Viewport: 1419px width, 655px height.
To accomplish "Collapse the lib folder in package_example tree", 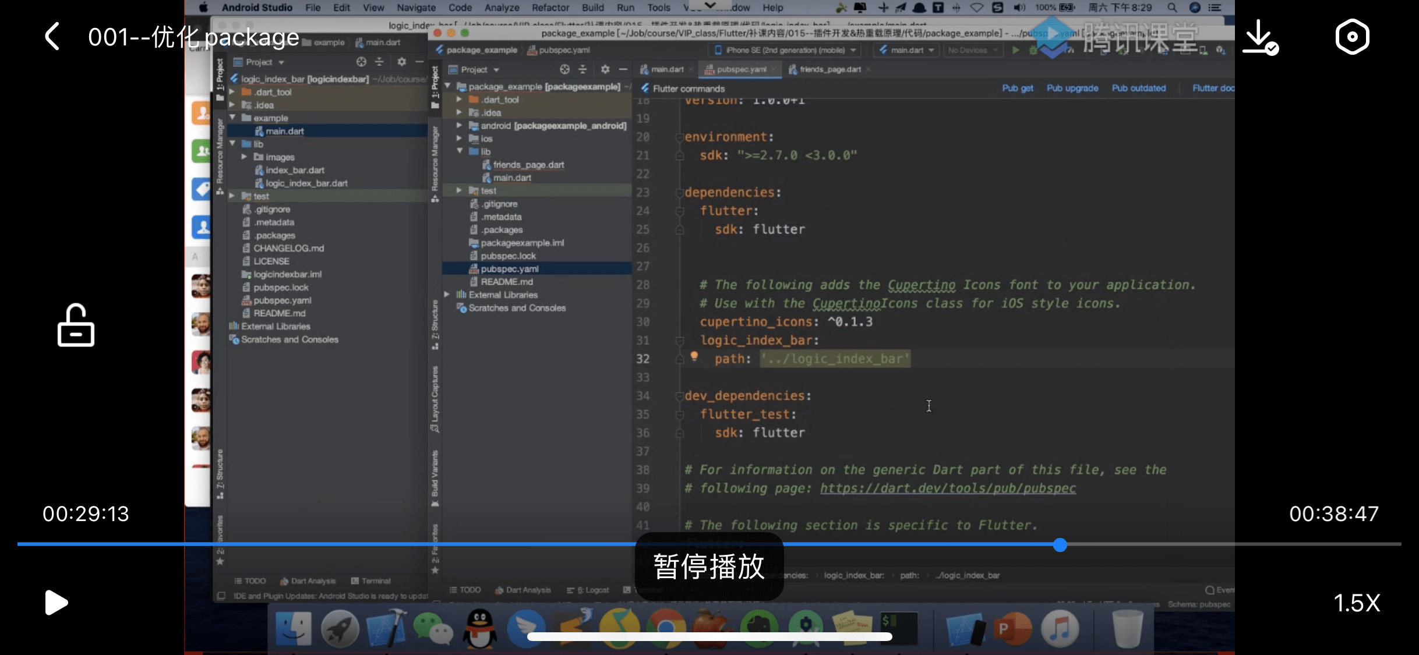I will tap(459, 151).
